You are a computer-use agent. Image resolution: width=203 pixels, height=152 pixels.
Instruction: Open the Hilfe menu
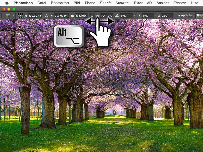[194, 3]
